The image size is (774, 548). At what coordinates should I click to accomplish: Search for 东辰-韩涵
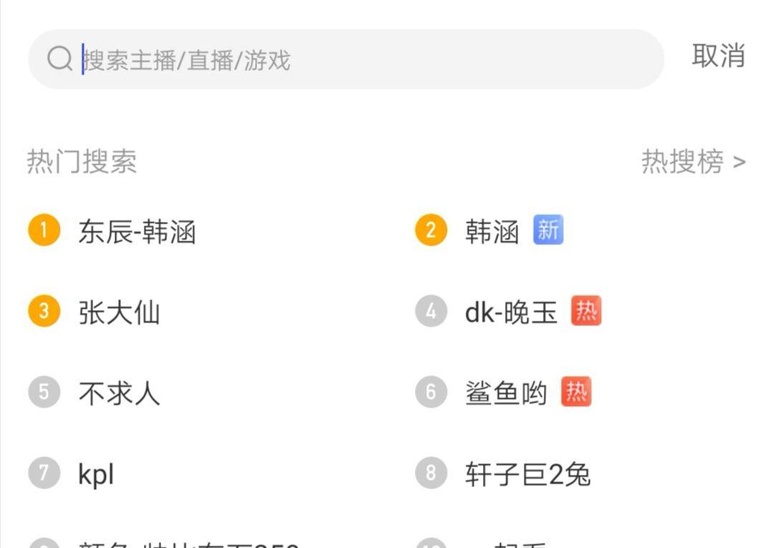click(137, 232)
